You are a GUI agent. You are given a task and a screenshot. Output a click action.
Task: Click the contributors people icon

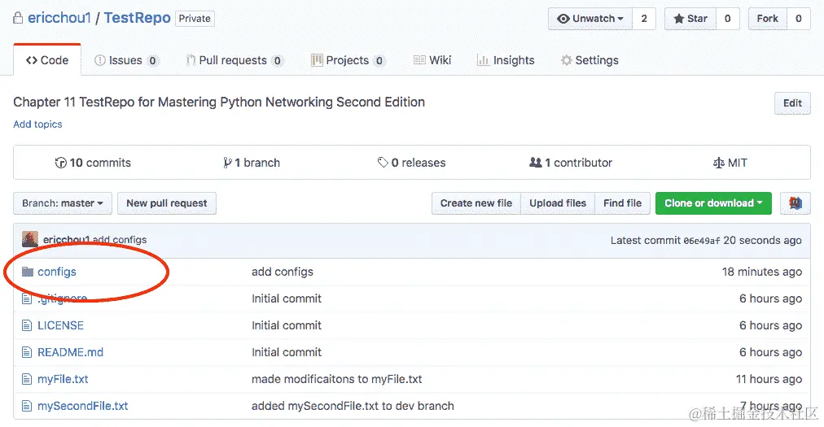click(536, 163)
